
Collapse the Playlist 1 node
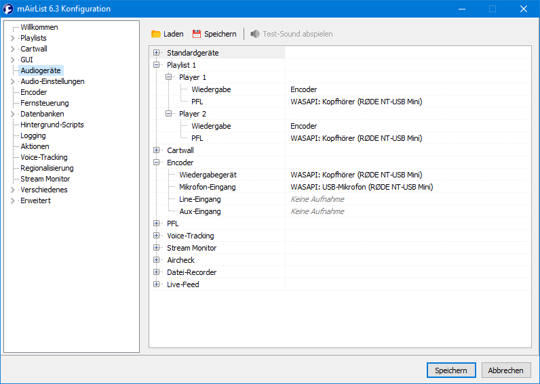(x=157, y=65)
